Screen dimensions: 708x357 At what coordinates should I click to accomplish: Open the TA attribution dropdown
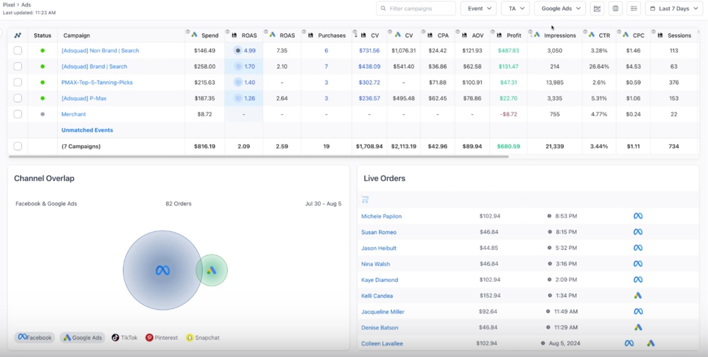pos(515,8)
